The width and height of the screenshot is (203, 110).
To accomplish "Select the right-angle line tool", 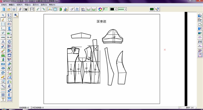I will pos(3,29).
